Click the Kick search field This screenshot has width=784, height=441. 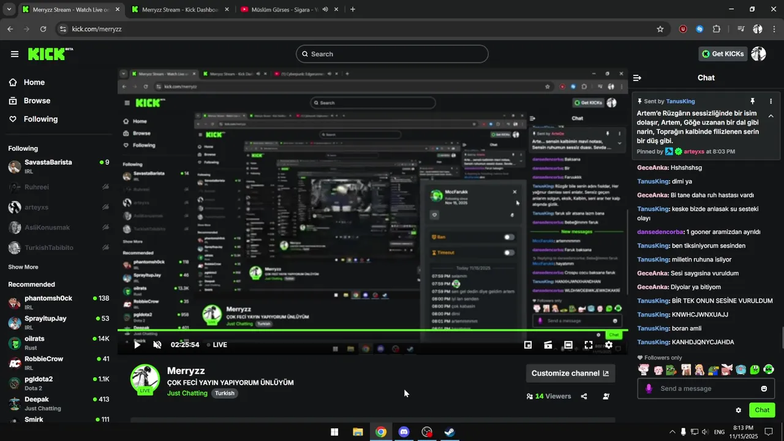tap(392, 54)
